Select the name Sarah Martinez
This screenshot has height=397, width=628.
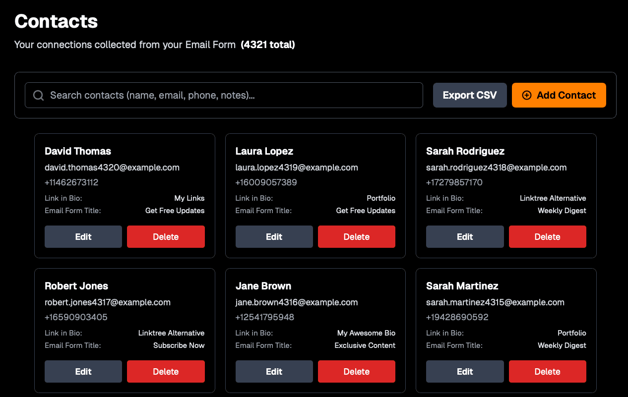click(462, 286)
